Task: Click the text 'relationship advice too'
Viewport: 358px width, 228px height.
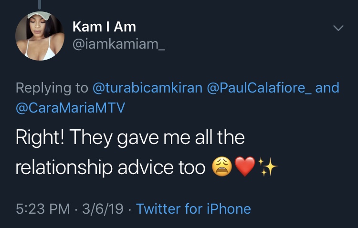Action: (x=111, y=168)
